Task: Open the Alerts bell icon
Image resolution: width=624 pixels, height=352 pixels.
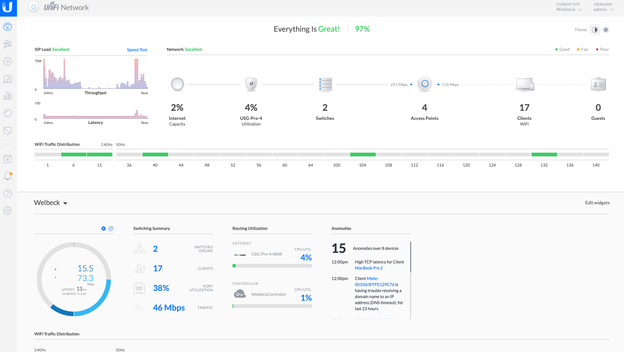Action: click(8, 176)
